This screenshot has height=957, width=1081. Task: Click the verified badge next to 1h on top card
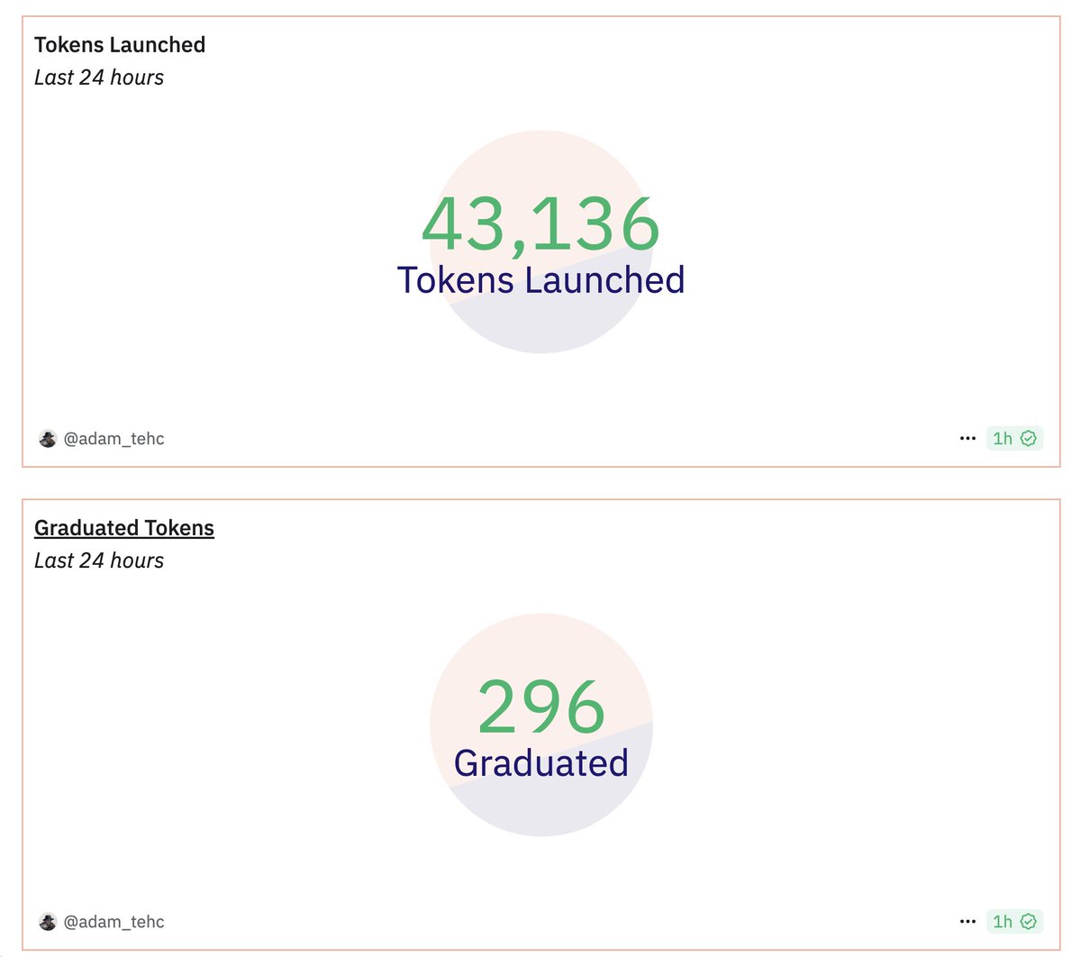pos(1030,438)
